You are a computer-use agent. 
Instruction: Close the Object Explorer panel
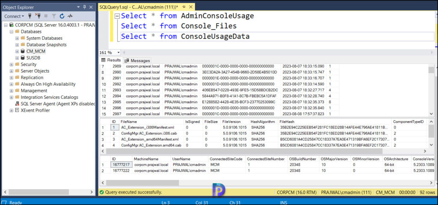point(92,7)
